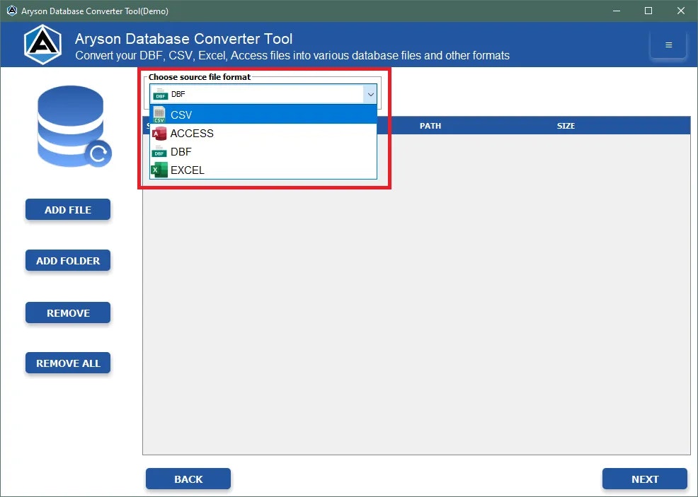Screen dimensions: 698x497
Task: Click the PATH column header
Action: [x=430, y=126]
